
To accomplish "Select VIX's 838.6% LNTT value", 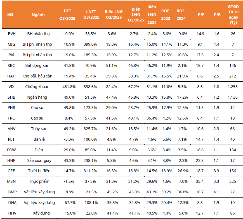I will (91, 87).
